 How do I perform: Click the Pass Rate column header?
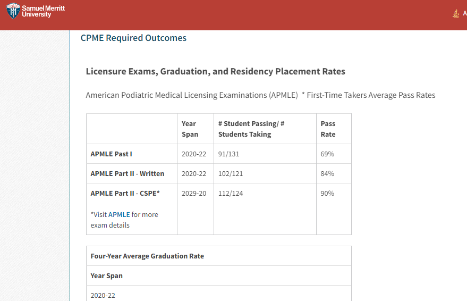[328, 129]
